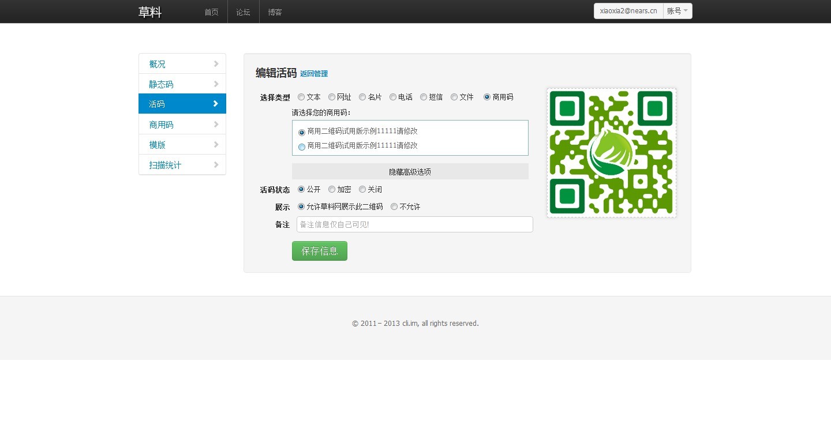Click the chevron arrow next to 模版
831x447 pixels.
click(216, 145)
